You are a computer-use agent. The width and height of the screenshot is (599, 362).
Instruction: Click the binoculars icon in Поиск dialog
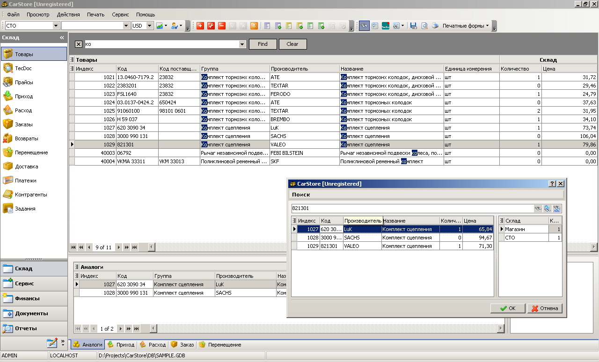(538, 209)
